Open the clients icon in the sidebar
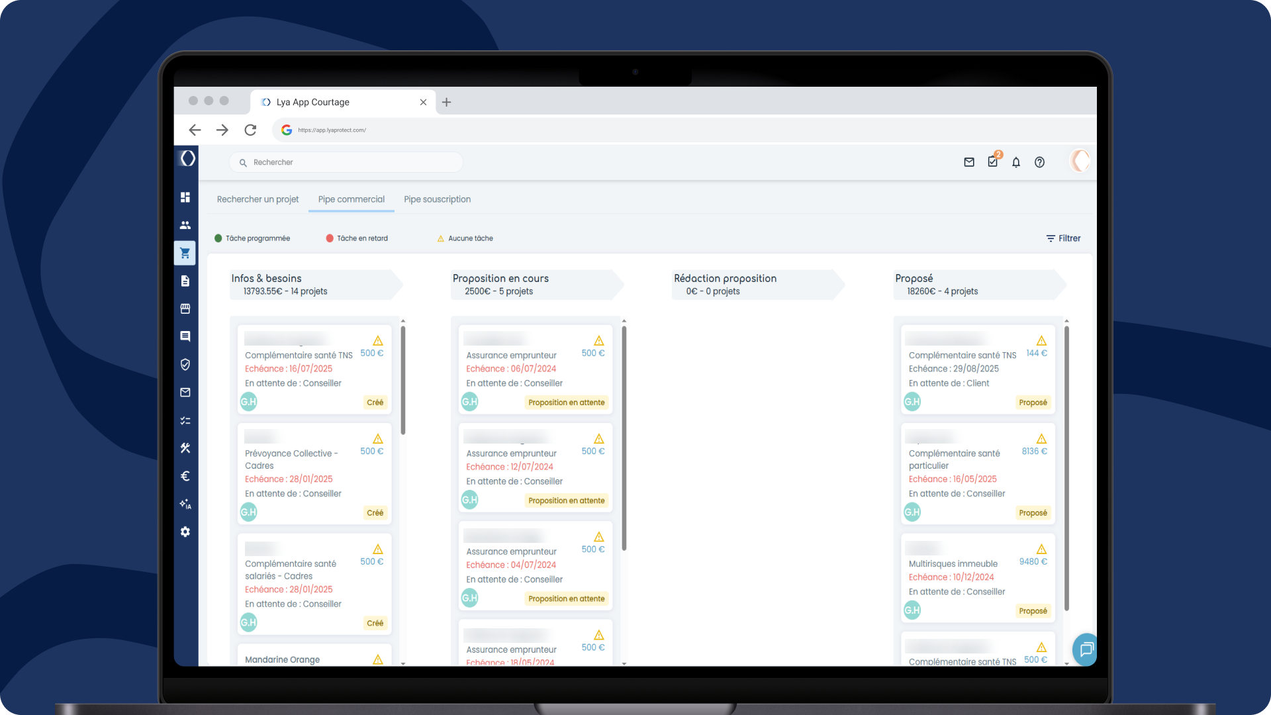 tap(185, 224)
